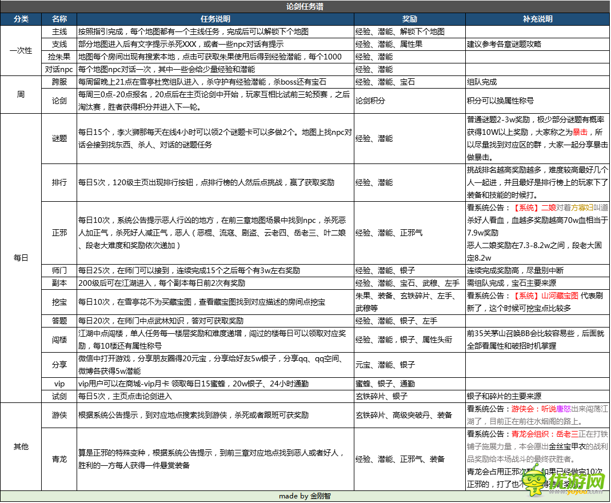This screenshot has height=503, width=611.
Task: Select the 主线 task row label
Action: [59, 31]
